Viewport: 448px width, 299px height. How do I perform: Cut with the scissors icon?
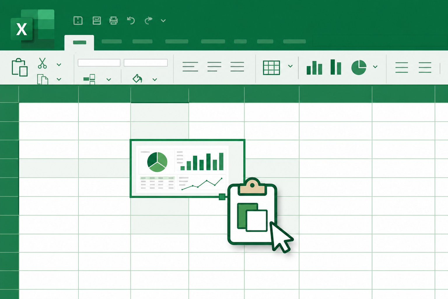click(x=42, y=63)
